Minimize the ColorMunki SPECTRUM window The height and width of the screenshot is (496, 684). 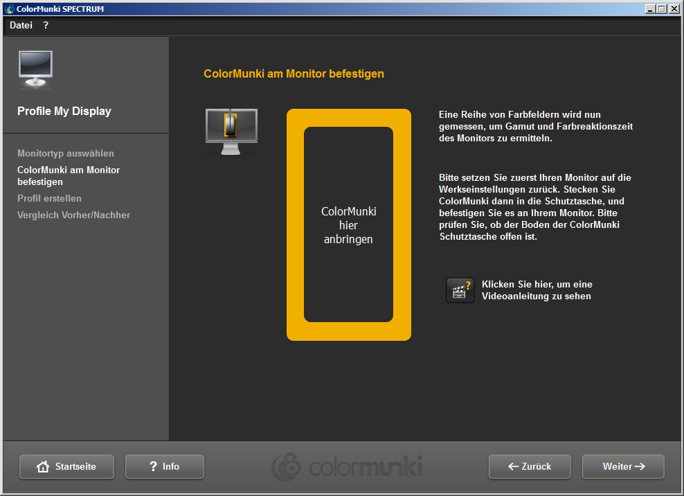650,9
